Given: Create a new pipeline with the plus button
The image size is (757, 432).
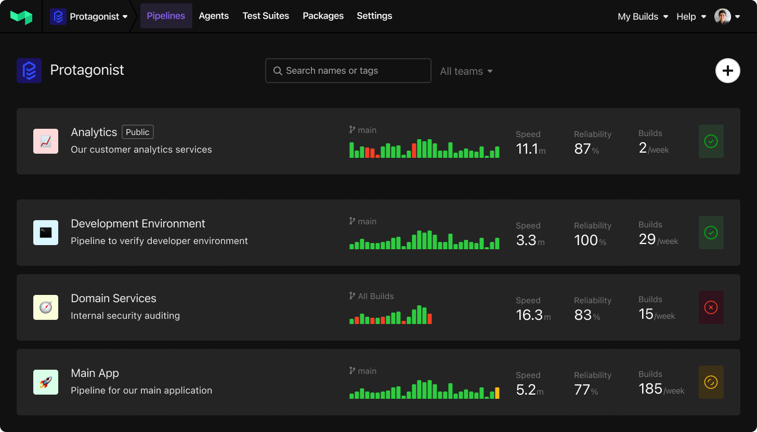Looking at the screenshot, I should click(727, 71).
